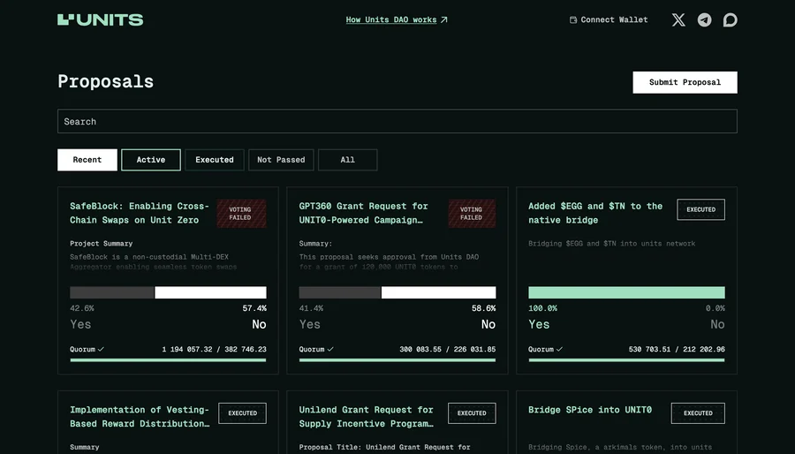This screenshot has width=795, height=454.
Task: Open How Units DAO works link
Action: click(x=391, y=19)
